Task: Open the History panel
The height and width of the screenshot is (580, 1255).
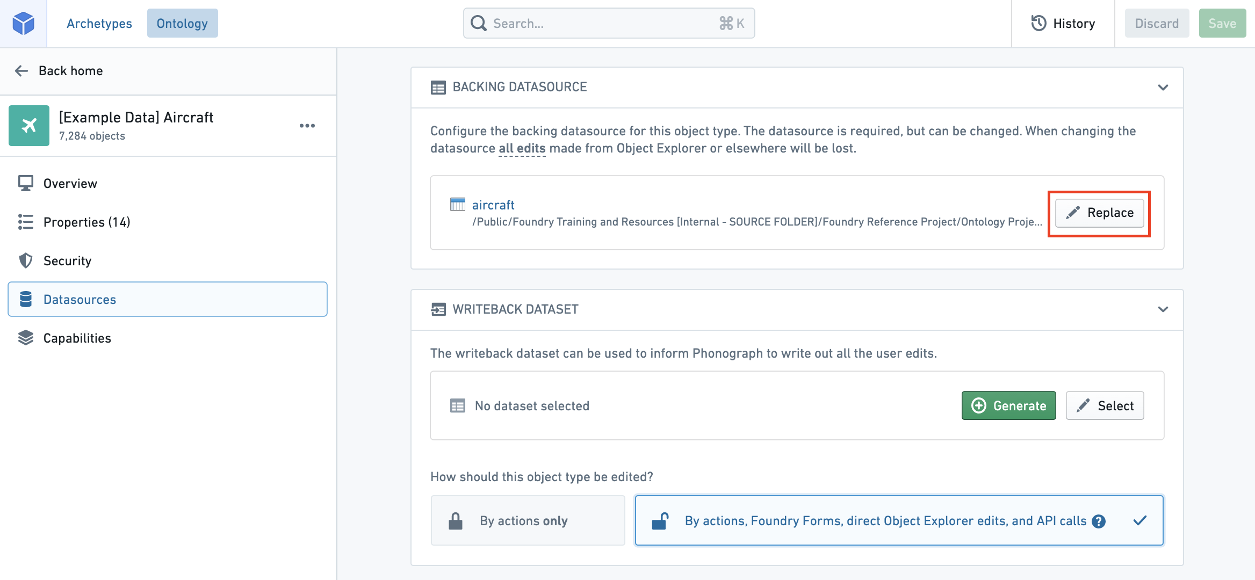Action: point(1063,23)
